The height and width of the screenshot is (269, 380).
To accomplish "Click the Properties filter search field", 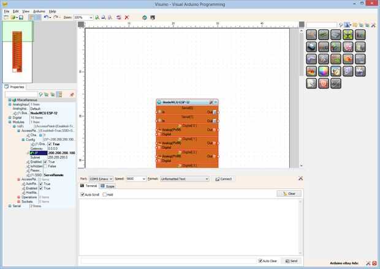I will pyautogui.click(x=21, y=95).
